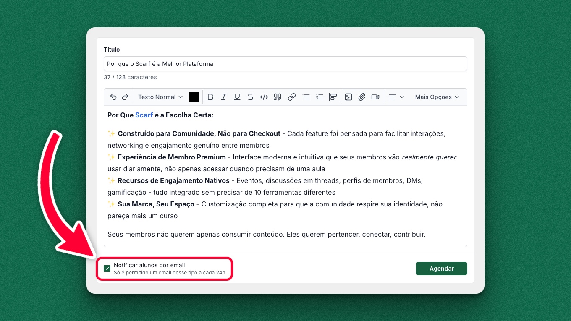Viewport: 571px width, 321px height.
Task: Attach a file with paperclip icon
Action: tap(362, 97)
